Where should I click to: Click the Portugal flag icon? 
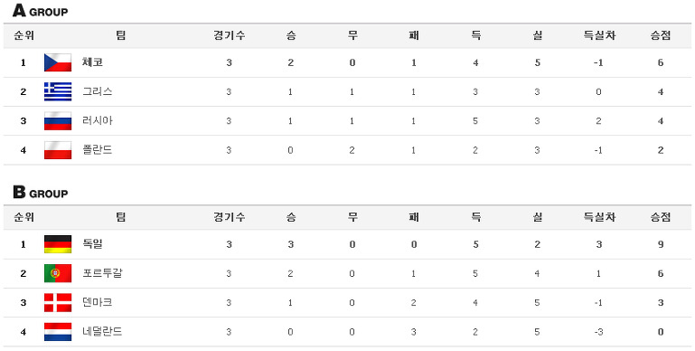(58, 273)
